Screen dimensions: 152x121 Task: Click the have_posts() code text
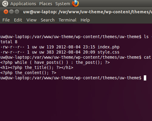point(49,62)
